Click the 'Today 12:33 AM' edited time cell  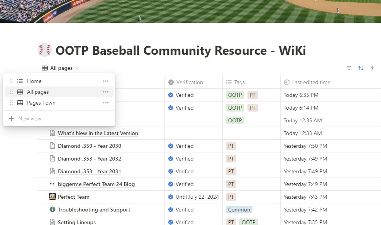tap(329, 133)
